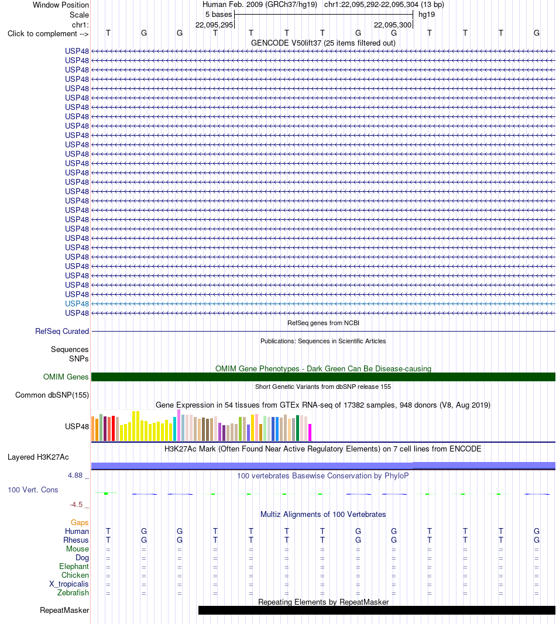The width and height of the screenshot is (556, 624).
Task: Click the blue Layered H3K27Ac signal bar
Action: [323, 466]
